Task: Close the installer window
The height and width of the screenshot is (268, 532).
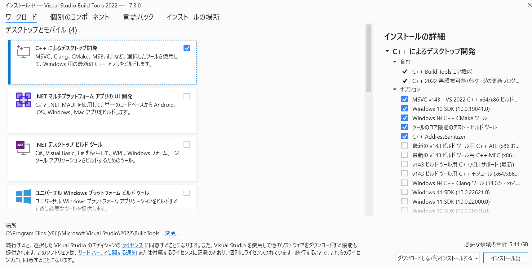Action: [529, 5]
